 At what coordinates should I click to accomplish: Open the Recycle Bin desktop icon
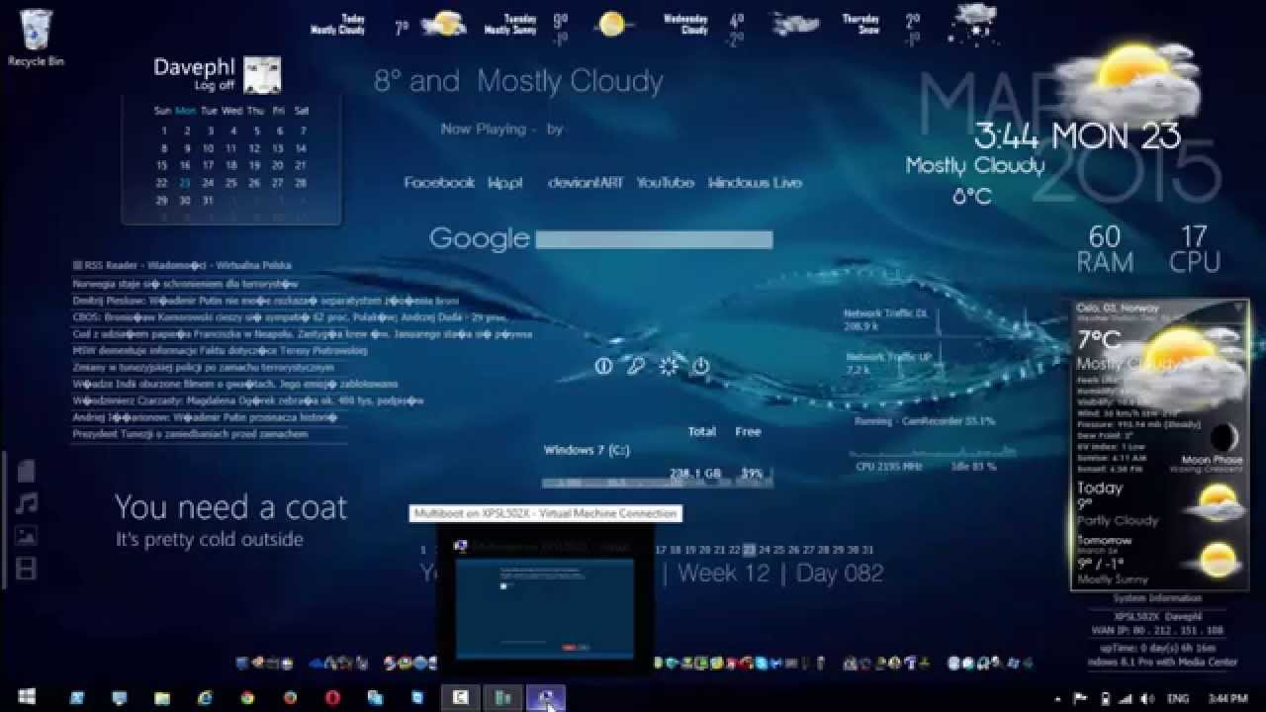36,38
